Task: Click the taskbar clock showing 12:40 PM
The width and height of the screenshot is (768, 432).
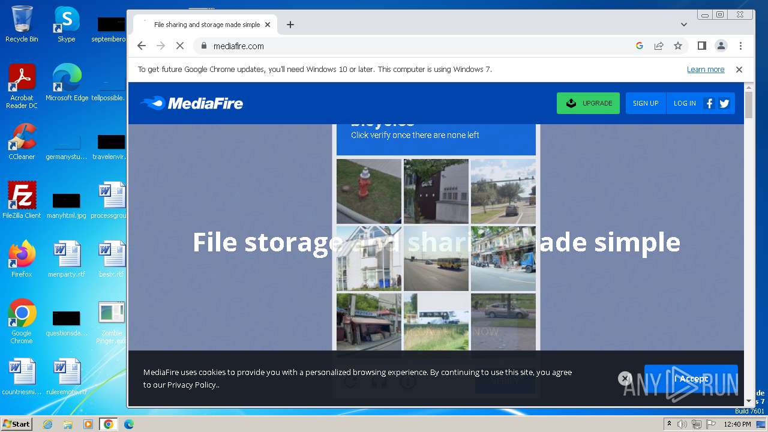Action: pyautogui.click(x=737, y=424)
